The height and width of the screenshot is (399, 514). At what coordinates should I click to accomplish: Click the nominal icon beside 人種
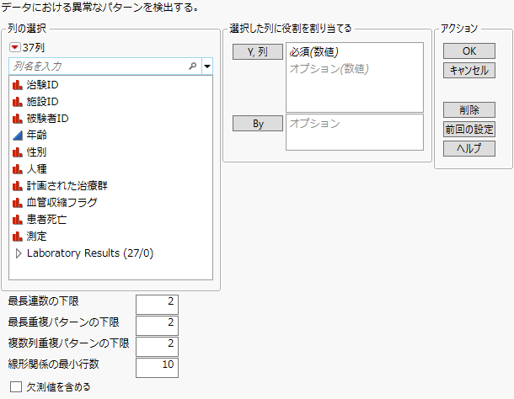[x=18, y=168]
